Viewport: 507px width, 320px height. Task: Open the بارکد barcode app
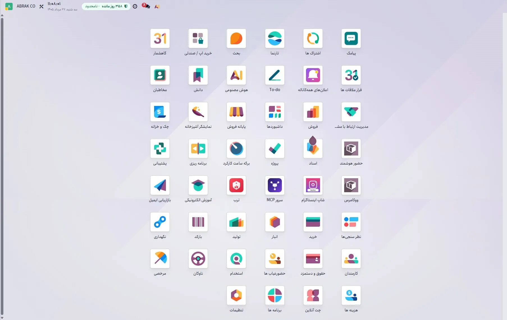(x=198, y=222)
